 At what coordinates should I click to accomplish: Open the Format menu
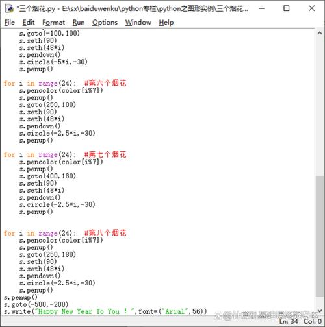pos(53,22)
